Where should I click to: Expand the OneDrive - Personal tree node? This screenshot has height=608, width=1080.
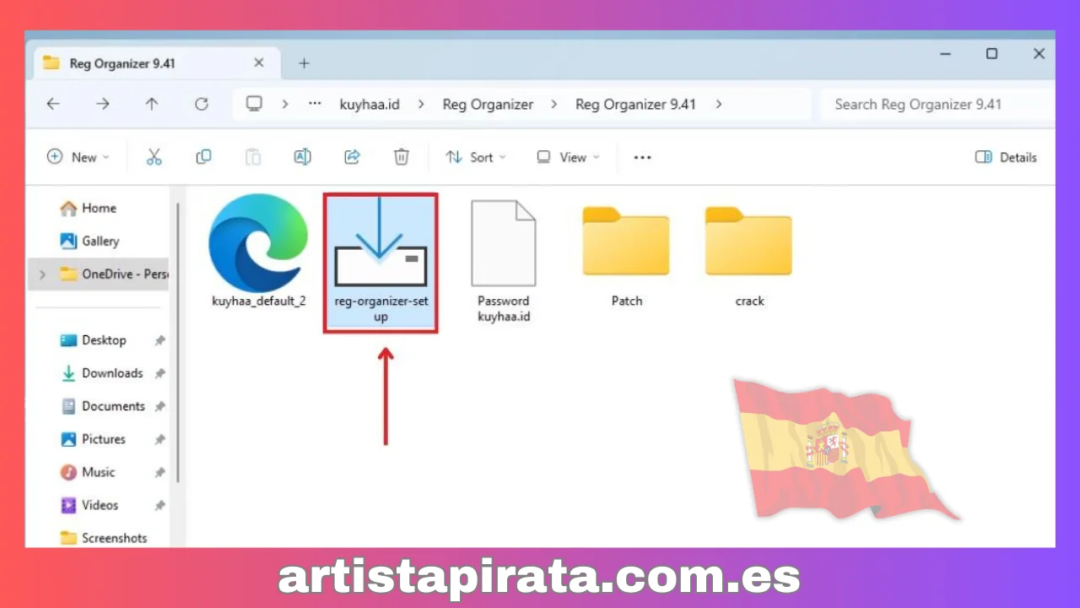[x=42, y=274]
